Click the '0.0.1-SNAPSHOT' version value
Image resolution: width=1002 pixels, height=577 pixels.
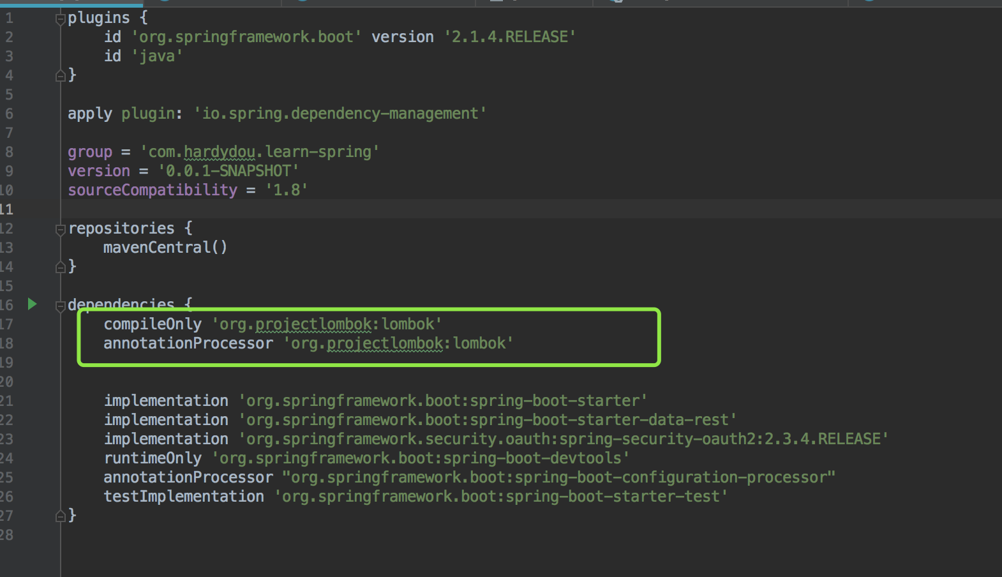(x=228, y=171)
